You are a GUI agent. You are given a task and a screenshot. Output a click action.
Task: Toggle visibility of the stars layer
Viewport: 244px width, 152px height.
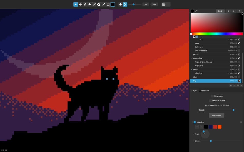[x=239, y=77]
